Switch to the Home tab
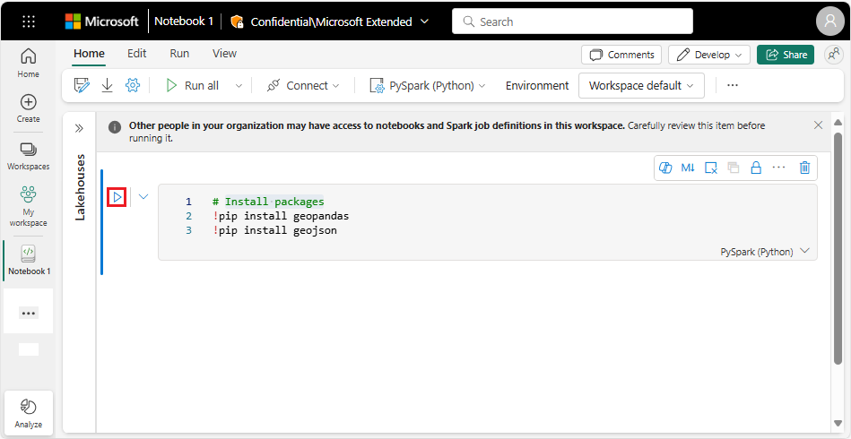Image resolution: width=851 pixels, height=439 pixels. coord(89,53)
